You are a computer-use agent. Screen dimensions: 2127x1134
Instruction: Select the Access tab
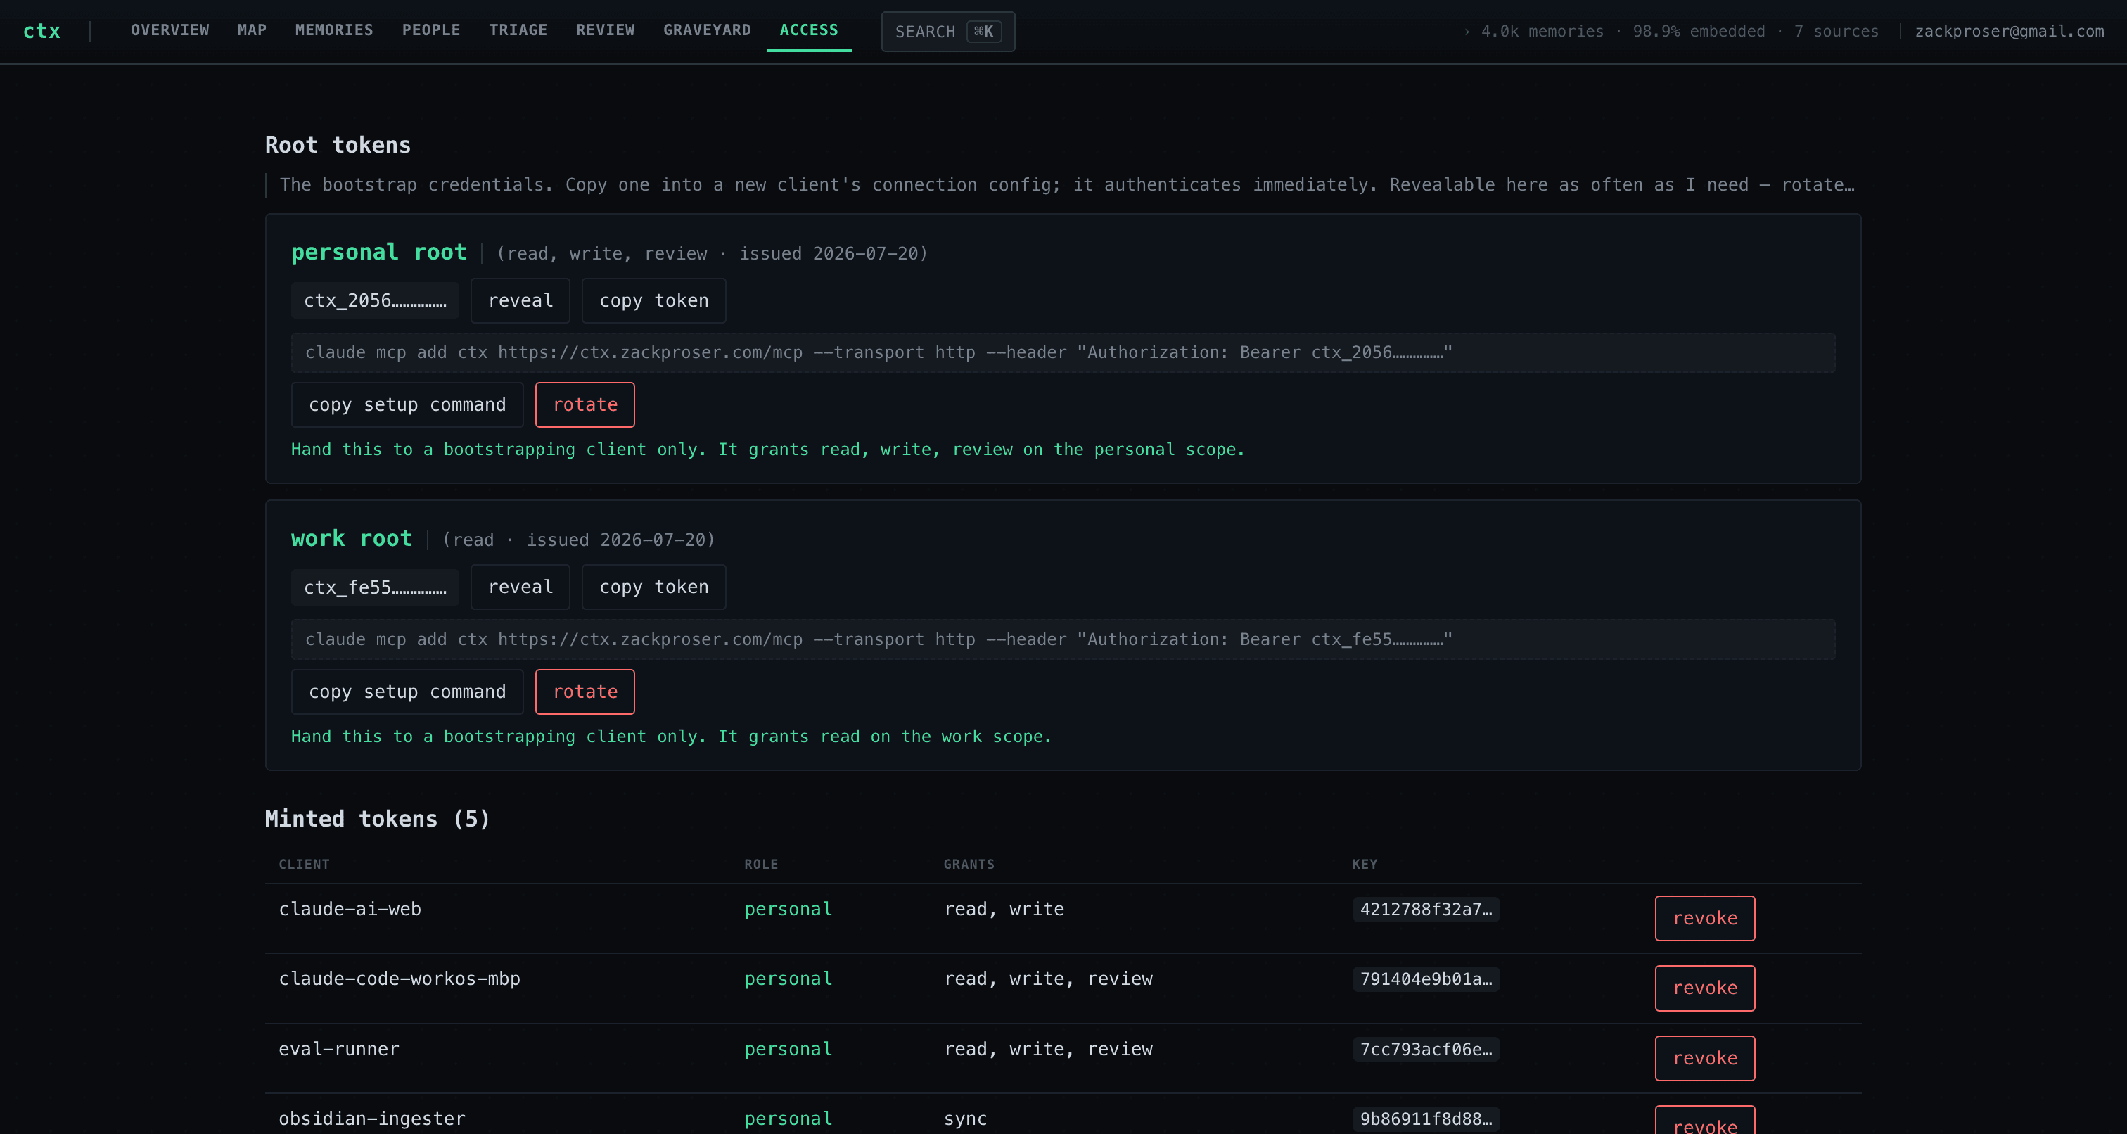click(x=809, y=30)
